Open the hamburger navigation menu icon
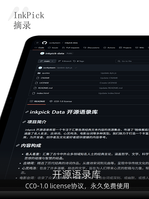Image resolution: width=149 pixels, height=199 pixels. (x=37, y=43)
